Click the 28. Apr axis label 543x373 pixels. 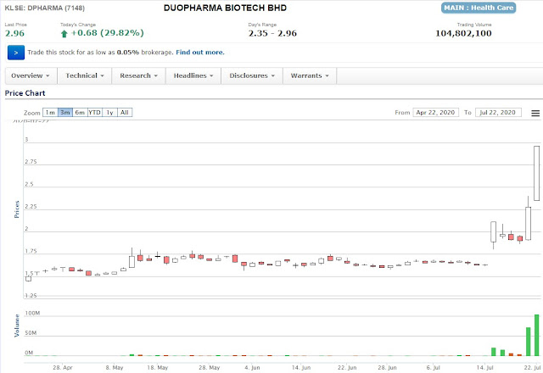click(63, 367)
